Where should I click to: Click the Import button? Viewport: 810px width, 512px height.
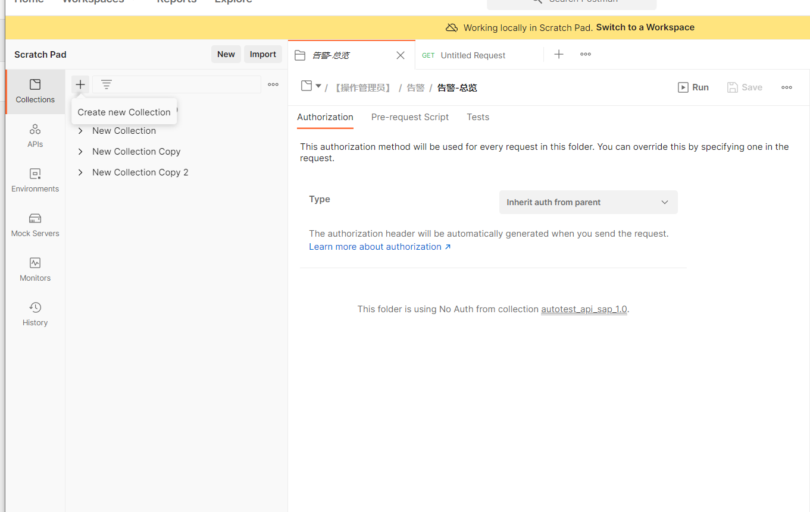tap(262, 54)
